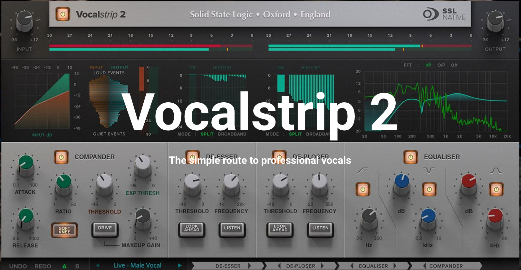Click the COMPANDER order block label
The height and width of the screenshot is (270, 521).
pos(446,266)
